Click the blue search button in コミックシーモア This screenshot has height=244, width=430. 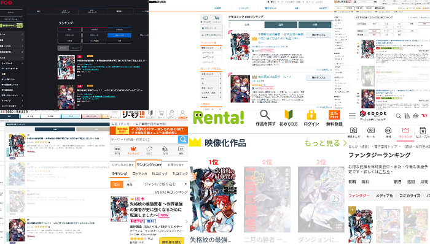[x=183, y=140]
